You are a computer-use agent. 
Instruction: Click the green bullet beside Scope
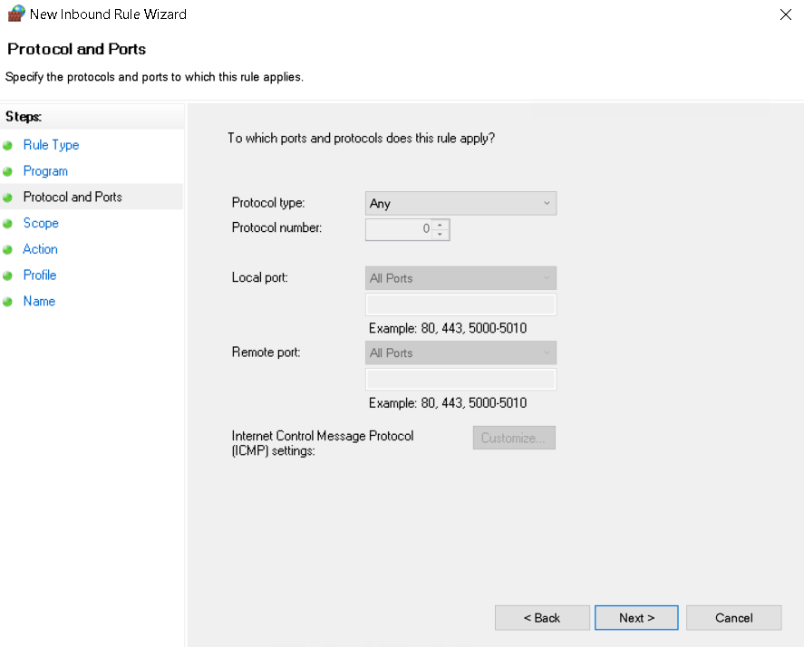pos(8,224)
